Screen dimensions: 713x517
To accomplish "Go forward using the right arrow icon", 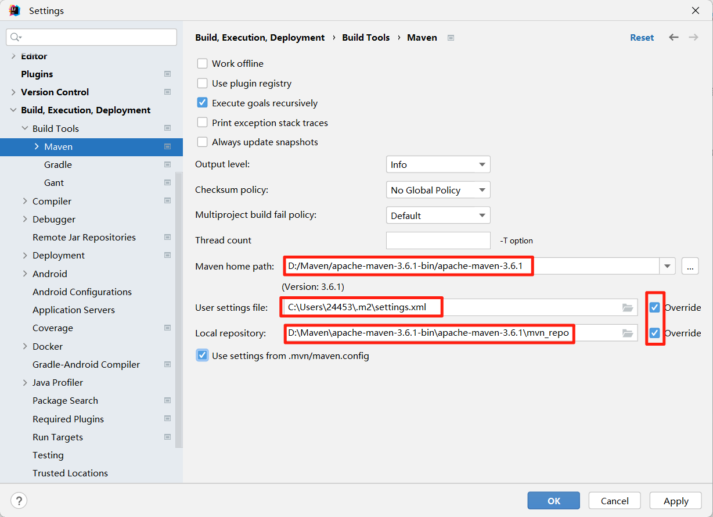I will coord(693,37).
